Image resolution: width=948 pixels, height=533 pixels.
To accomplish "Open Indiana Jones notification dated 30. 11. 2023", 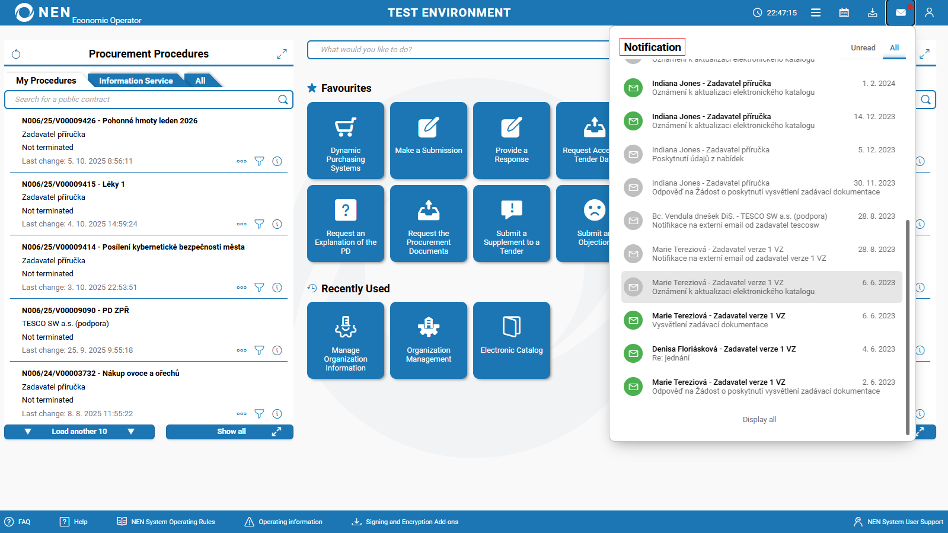I will point(762,187).
